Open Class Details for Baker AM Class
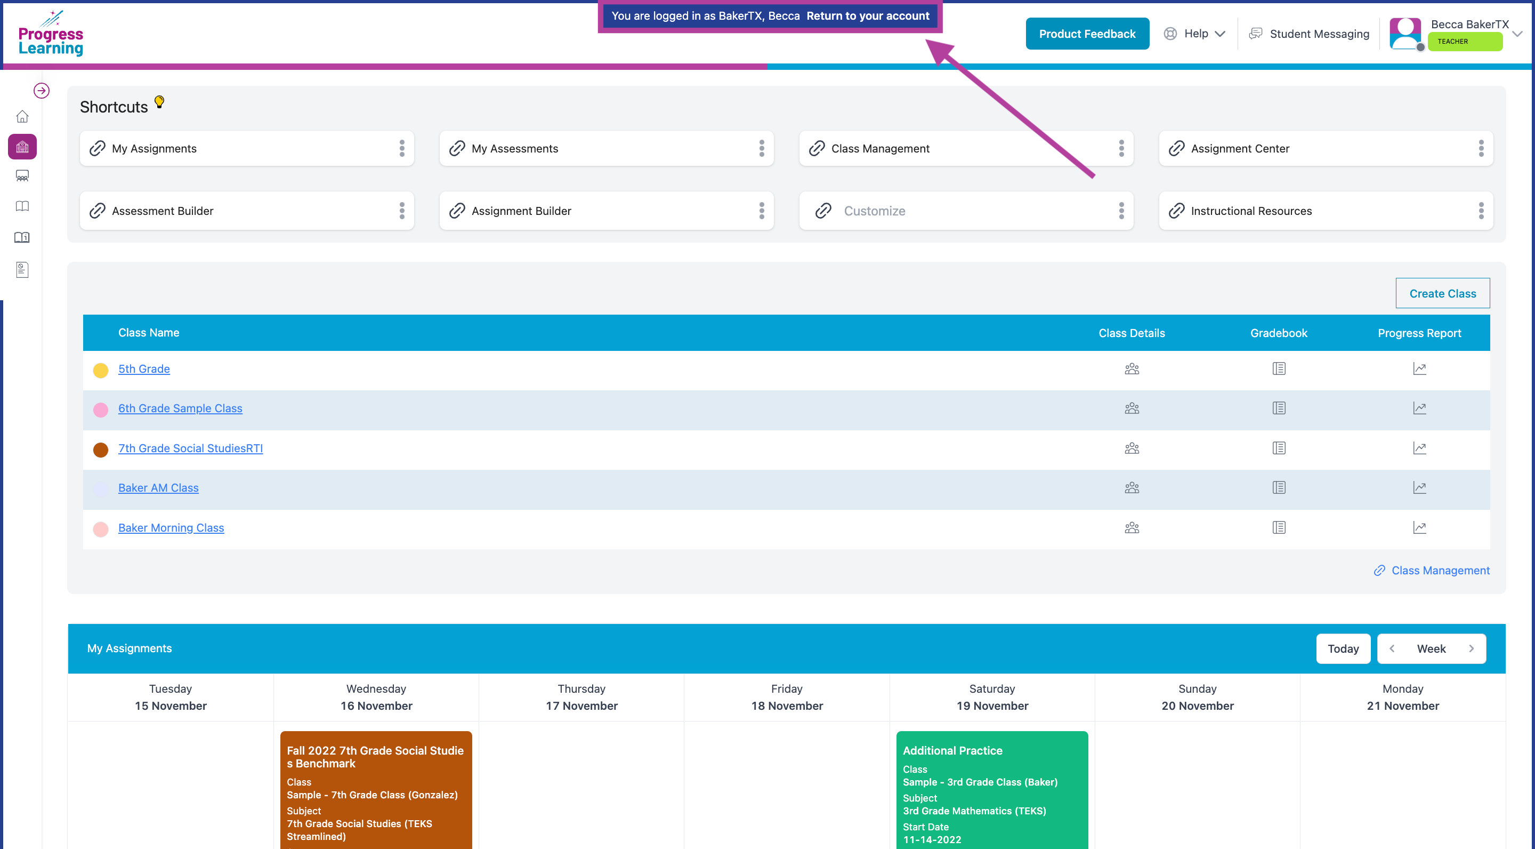Image resolution: width=1535 pixels, height=849 pixels. (1132, 488)
